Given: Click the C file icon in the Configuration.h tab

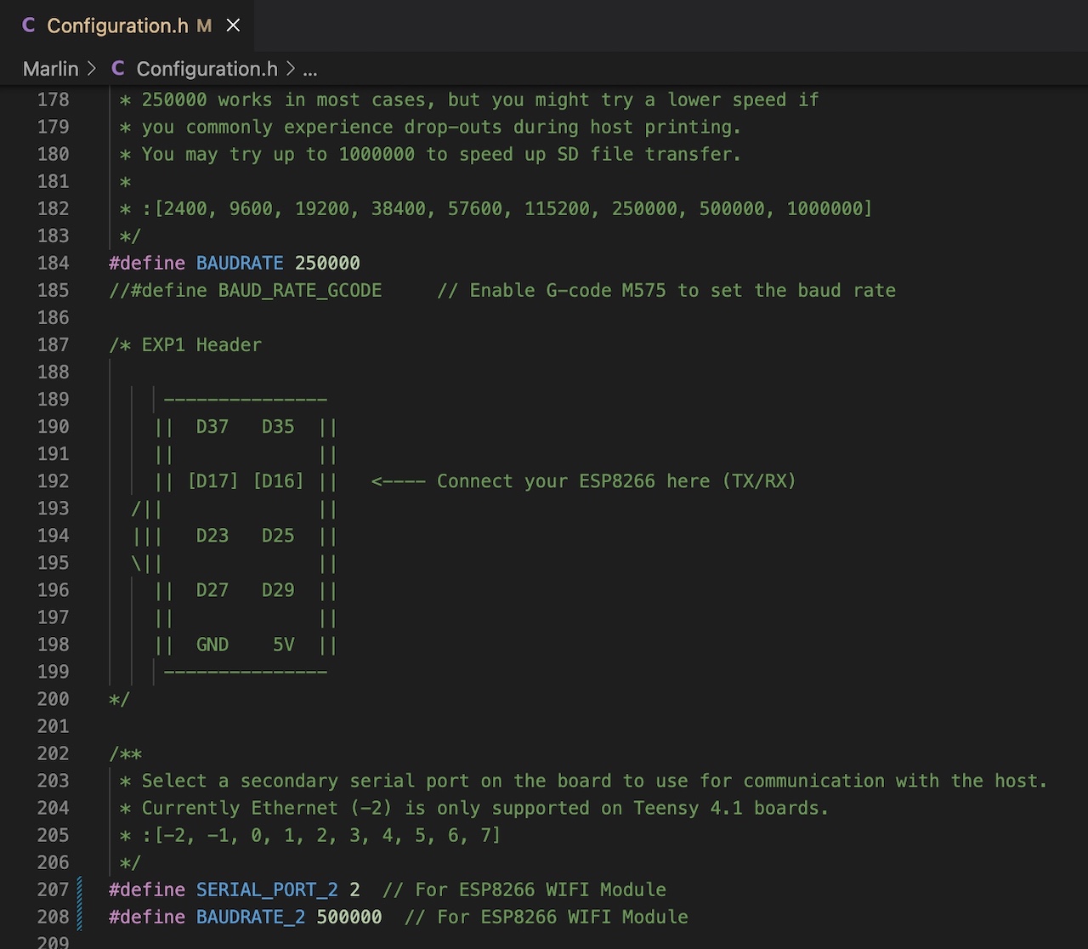Looking at the screenshot, I should (x=28, y=26).
